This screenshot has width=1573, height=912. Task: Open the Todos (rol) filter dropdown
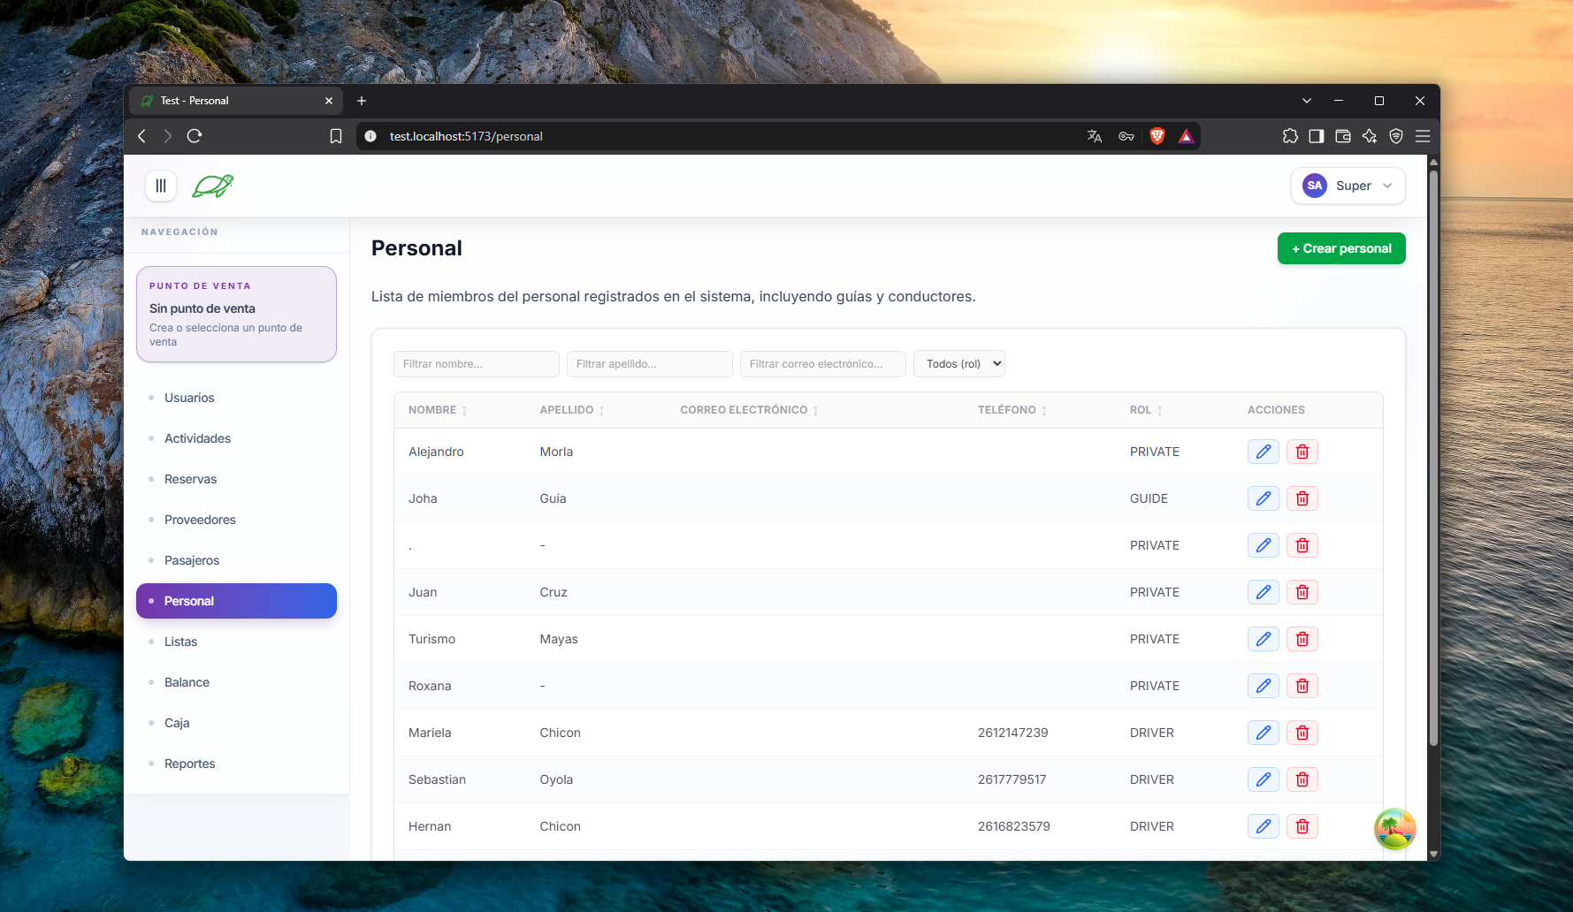[959, 364]
